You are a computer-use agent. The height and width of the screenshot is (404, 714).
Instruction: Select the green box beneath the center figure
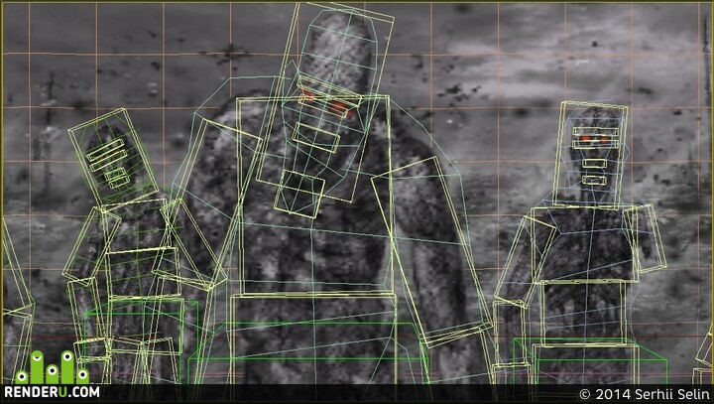308,353
